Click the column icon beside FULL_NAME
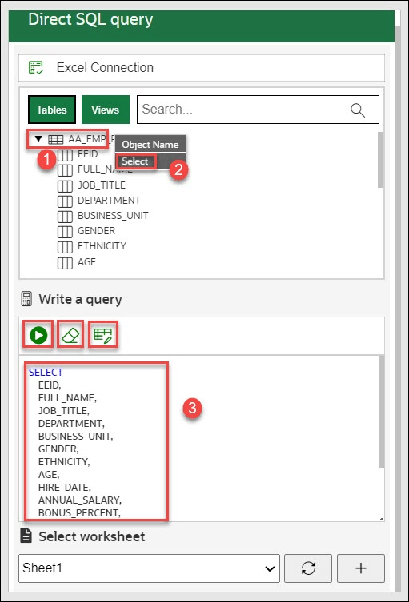Viewport: 409px width, 602px height. [x=65, y=170]
